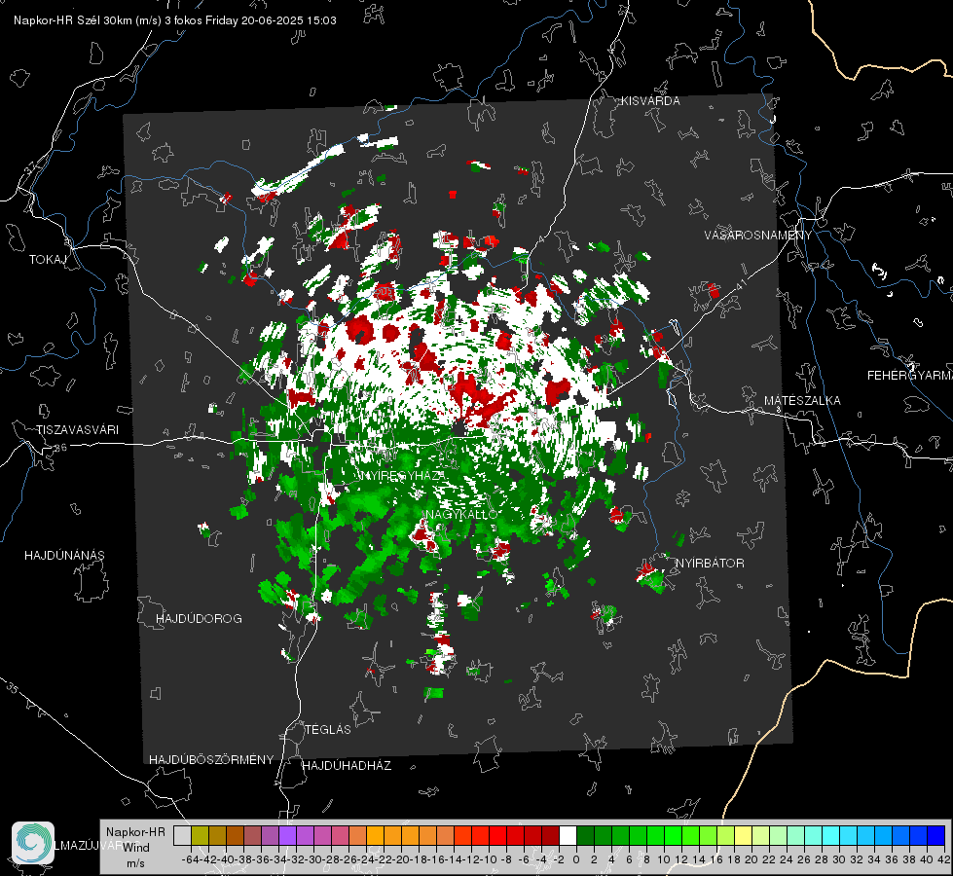Select the TISZAVASVÁRI town label
The image size is (953, 876).
point(77,430)
